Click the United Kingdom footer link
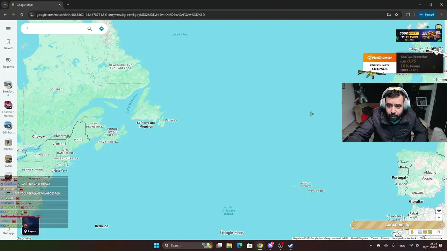 pos(359,238)
